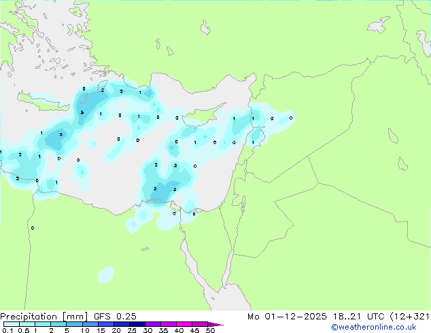Screen dimensions: 431x333
Task: Click the island of Cyprus on map
Action: 202,115
